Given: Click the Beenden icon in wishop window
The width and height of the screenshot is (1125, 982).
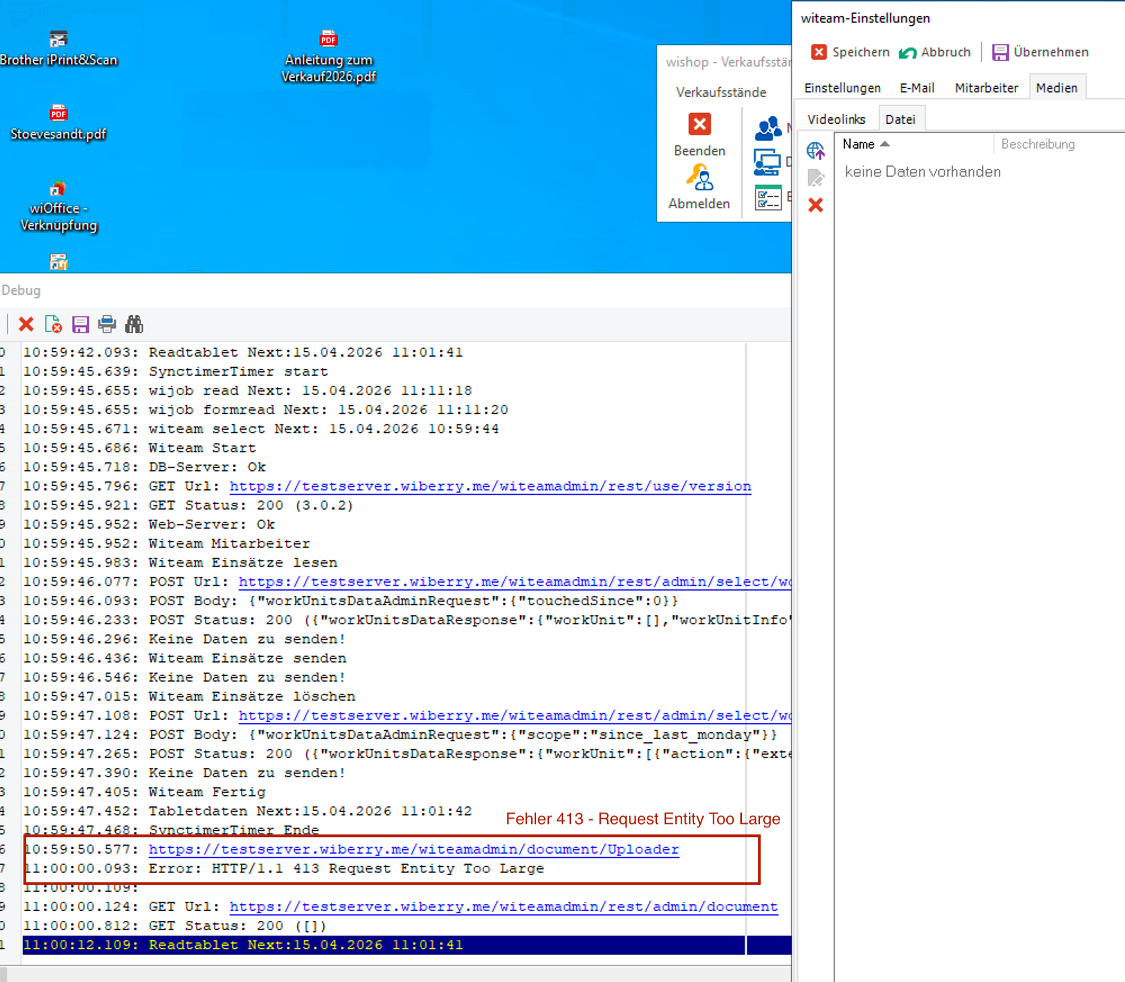Looking at the screenshot, I should tap(699, 124).
